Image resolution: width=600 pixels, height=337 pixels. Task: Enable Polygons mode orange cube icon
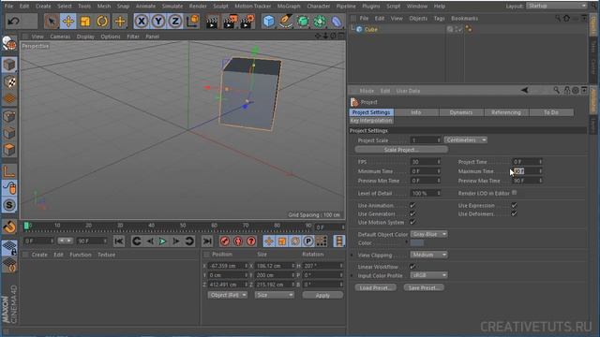(9, 150)
